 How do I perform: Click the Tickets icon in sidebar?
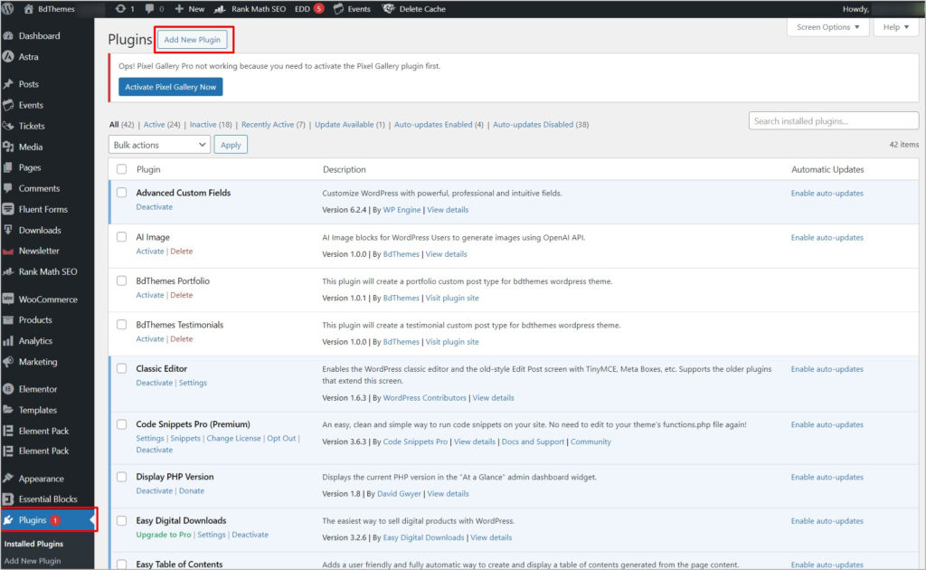(x=8, y=126)
